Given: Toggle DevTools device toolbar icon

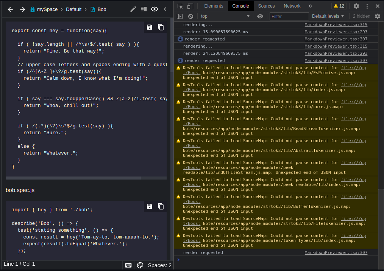Looking at the screenshot, I should 190,6.
